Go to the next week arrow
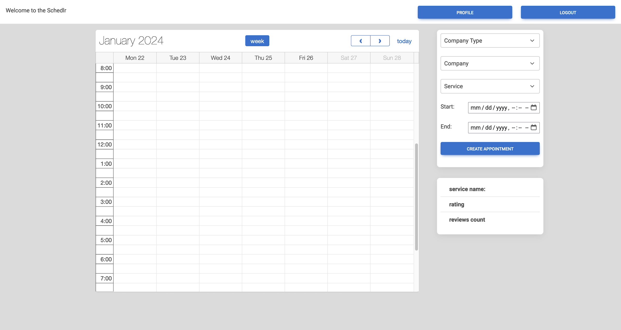621x330 pixels. click(380, 41)
